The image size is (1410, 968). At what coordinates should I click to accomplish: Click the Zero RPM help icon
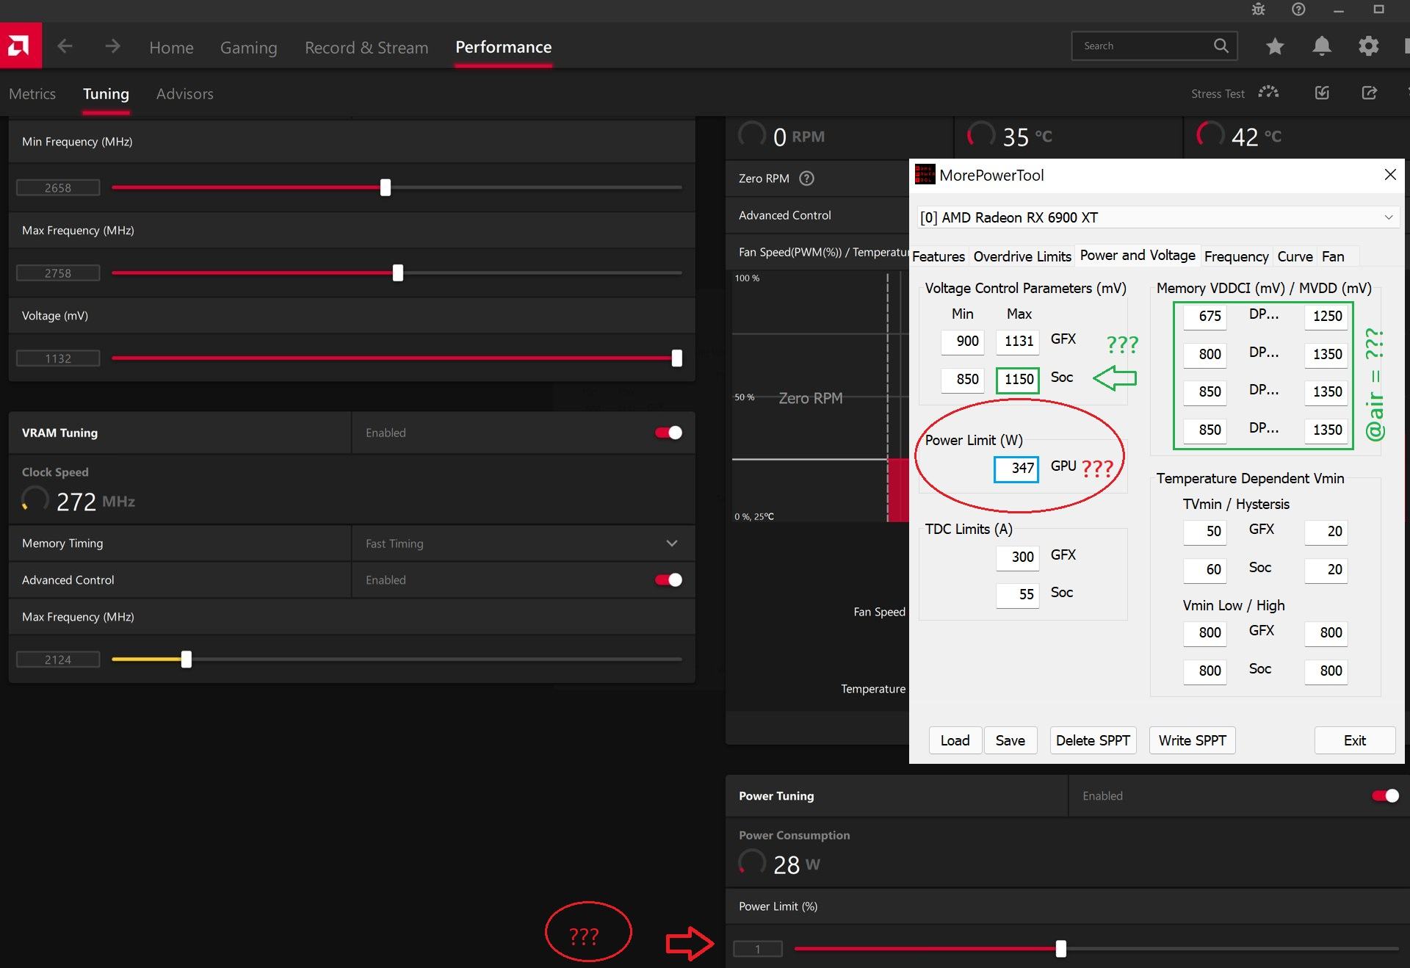coord(806,178)
